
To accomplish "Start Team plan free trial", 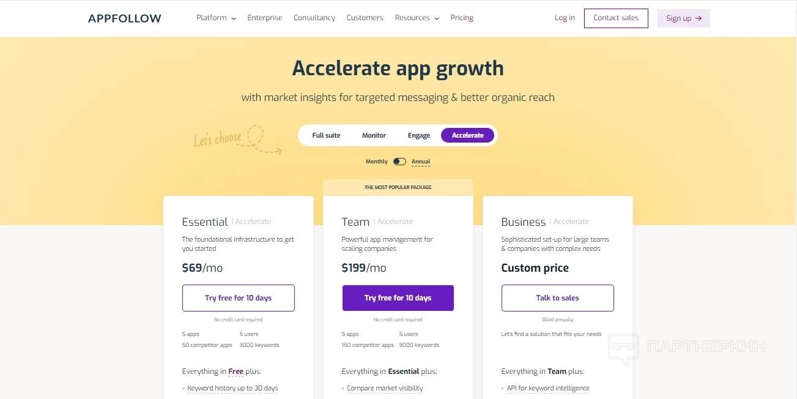I will click(x=398, y=298).
